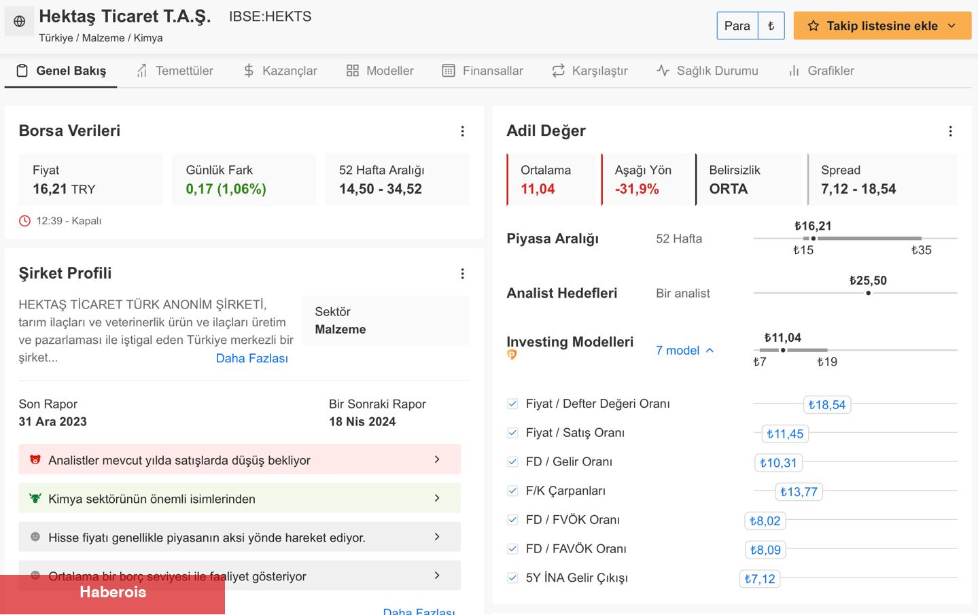
Task: Click the calendar icon next to Finansallar
Action: coord(449,71)
